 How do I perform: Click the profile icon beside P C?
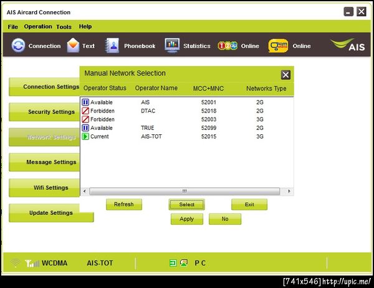(x=184, y=263)
